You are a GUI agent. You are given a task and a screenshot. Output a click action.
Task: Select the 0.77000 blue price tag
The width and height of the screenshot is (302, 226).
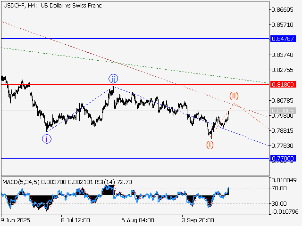(283, 159)
